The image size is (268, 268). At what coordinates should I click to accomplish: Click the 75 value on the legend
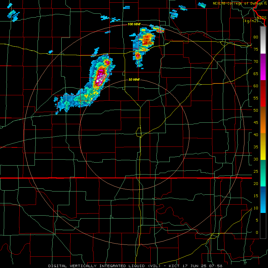click(x=256, y=49)
